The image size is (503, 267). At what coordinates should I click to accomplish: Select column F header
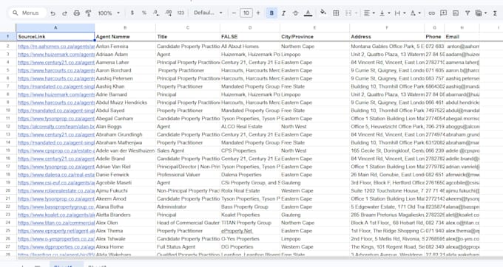(387, 28)
